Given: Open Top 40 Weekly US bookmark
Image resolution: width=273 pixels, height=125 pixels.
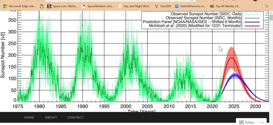Looking at the screenshot, I should 226,6.
